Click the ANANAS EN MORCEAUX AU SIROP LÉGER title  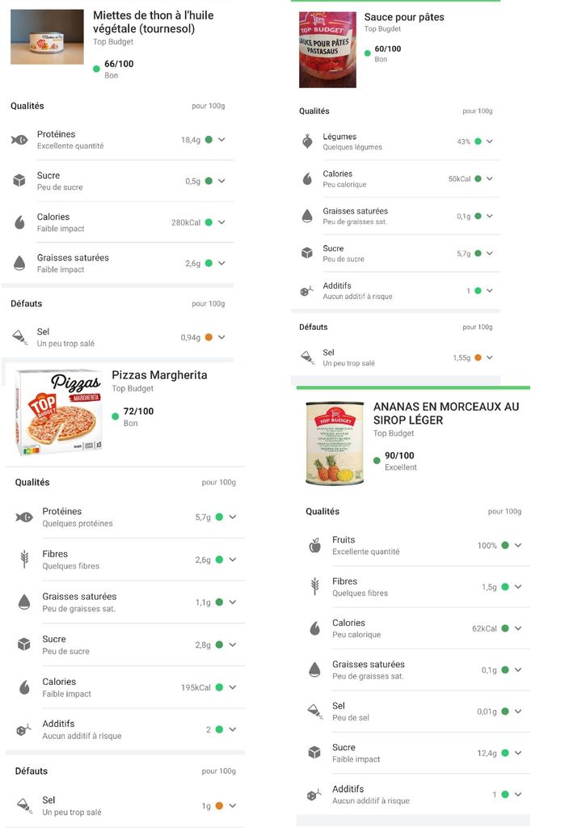446,413
